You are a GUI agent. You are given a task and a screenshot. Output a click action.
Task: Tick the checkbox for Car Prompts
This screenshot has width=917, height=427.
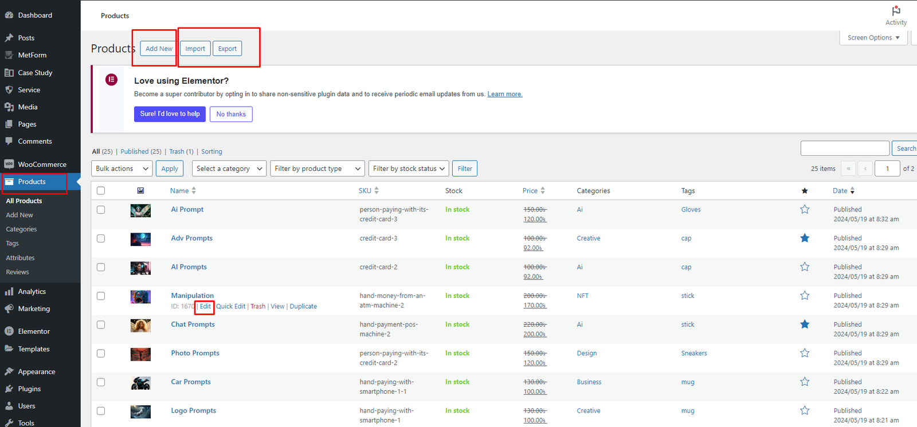101,382
